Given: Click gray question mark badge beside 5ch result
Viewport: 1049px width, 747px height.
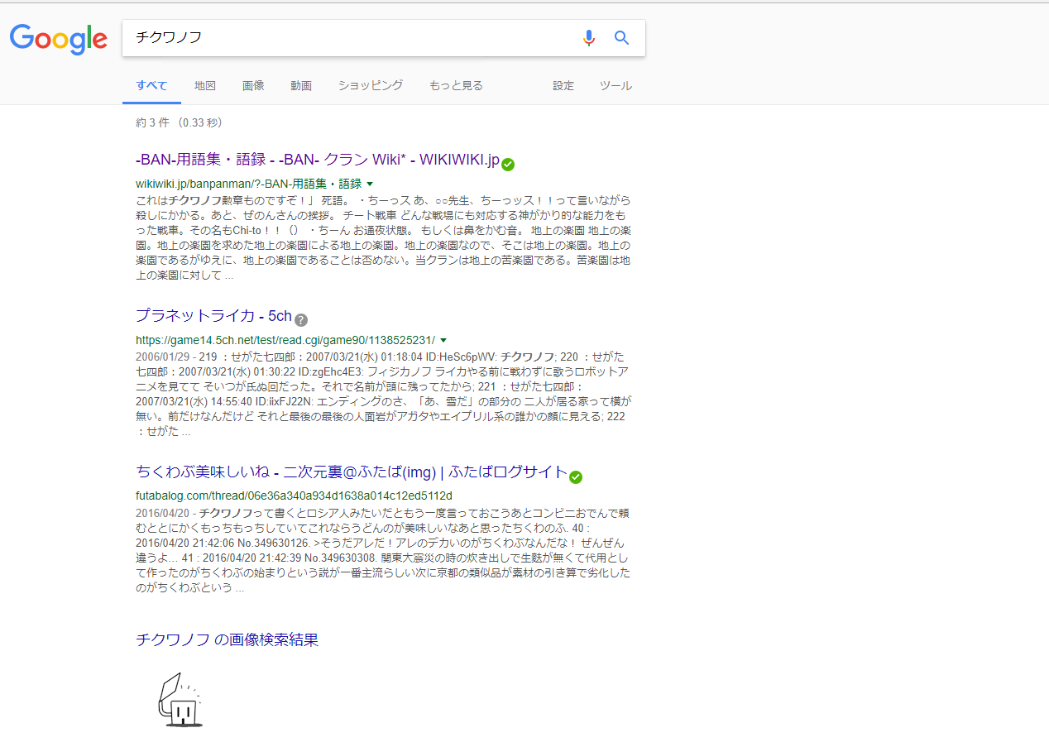Looking at the screenshot, I should pos(301,320).
